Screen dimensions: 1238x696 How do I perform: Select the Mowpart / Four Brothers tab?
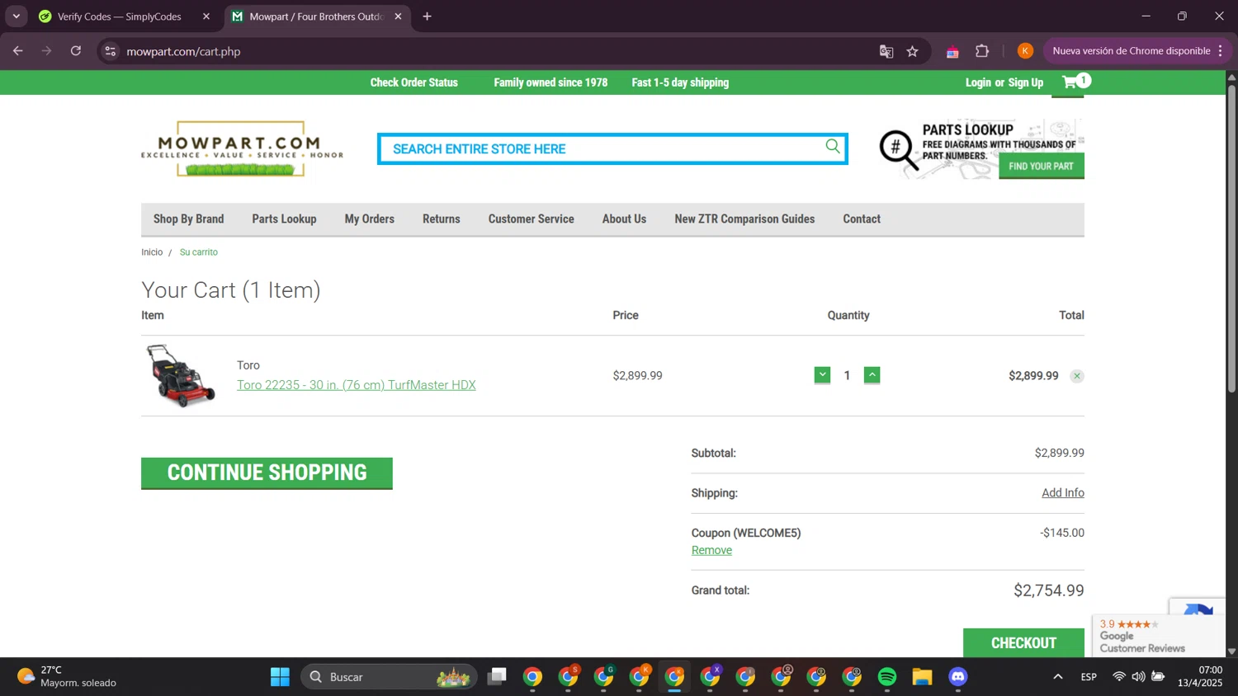[x=316, y=16]
